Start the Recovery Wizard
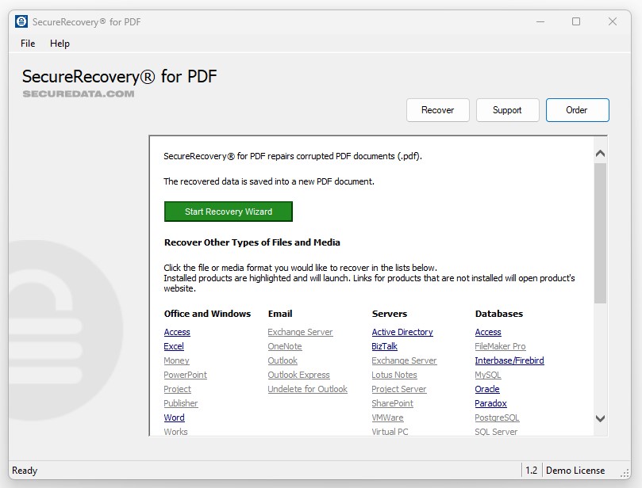This screenshot has height=488, width=642. coord(229,212)
